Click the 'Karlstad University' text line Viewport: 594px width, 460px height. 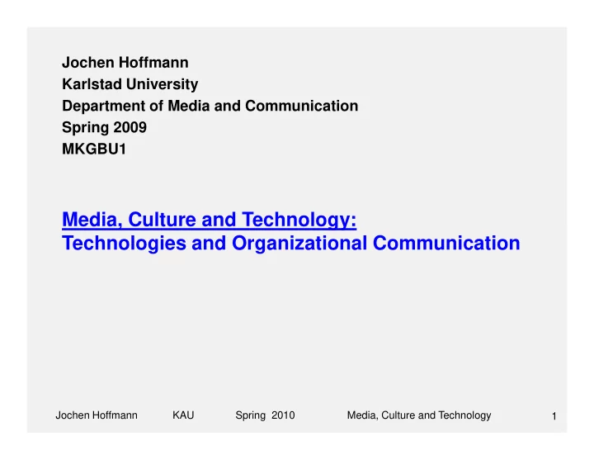coord(130,84)
